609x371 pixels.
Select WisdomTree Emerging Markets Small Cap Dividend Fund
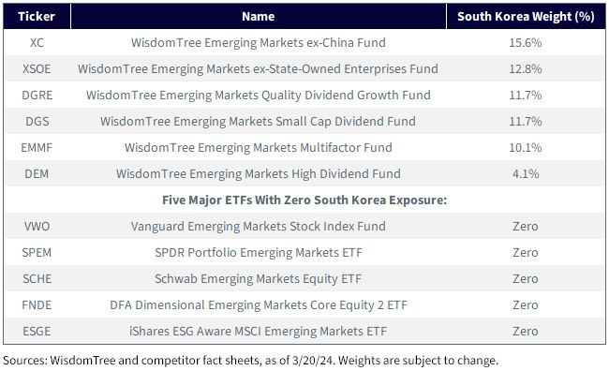pos(259,121)
